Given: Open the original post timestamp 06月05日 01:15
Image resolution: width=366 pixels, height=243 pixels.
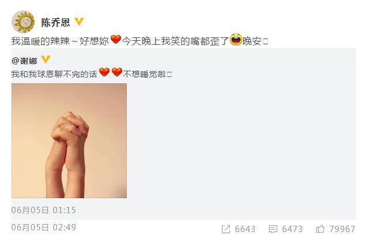Looking at the screenshot, I should tap(43, 210).
